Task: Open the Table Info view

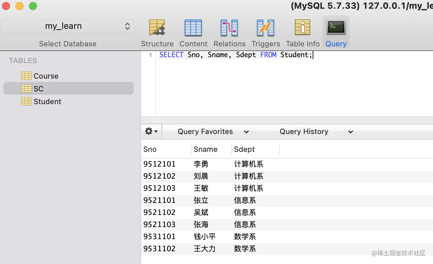Action: pyautogui.click(x=303, y=33)
